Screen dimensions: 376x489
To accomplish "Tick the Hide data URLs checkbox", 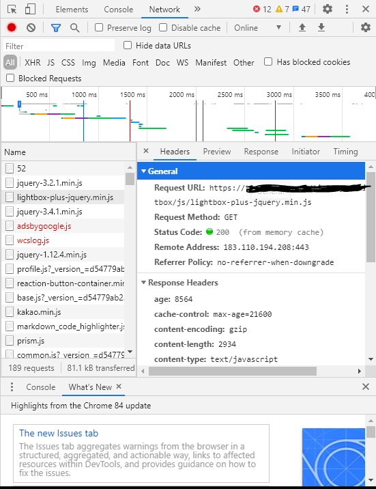I will [x=128, y=45].
